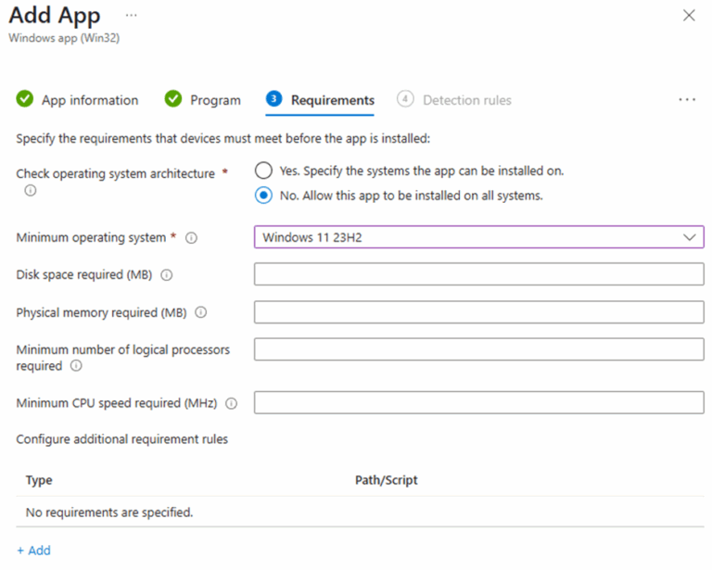Image resolution: width=712 pixels, height=570 pixels.
Task: Select No, allow all systems radio button
Action: click(x=263, y=196)
